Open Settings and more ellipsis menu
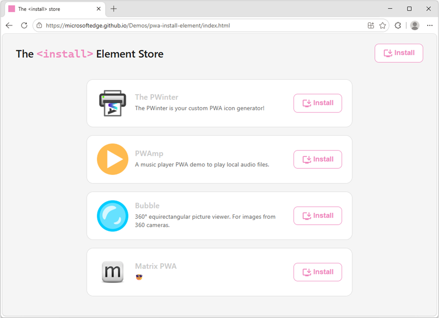Viewport: 439px width, 318px height. [x=430, y=25]
